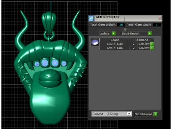Click the collapse handle below Total Gem Weight
172x129 pixels.
[125, 29]
